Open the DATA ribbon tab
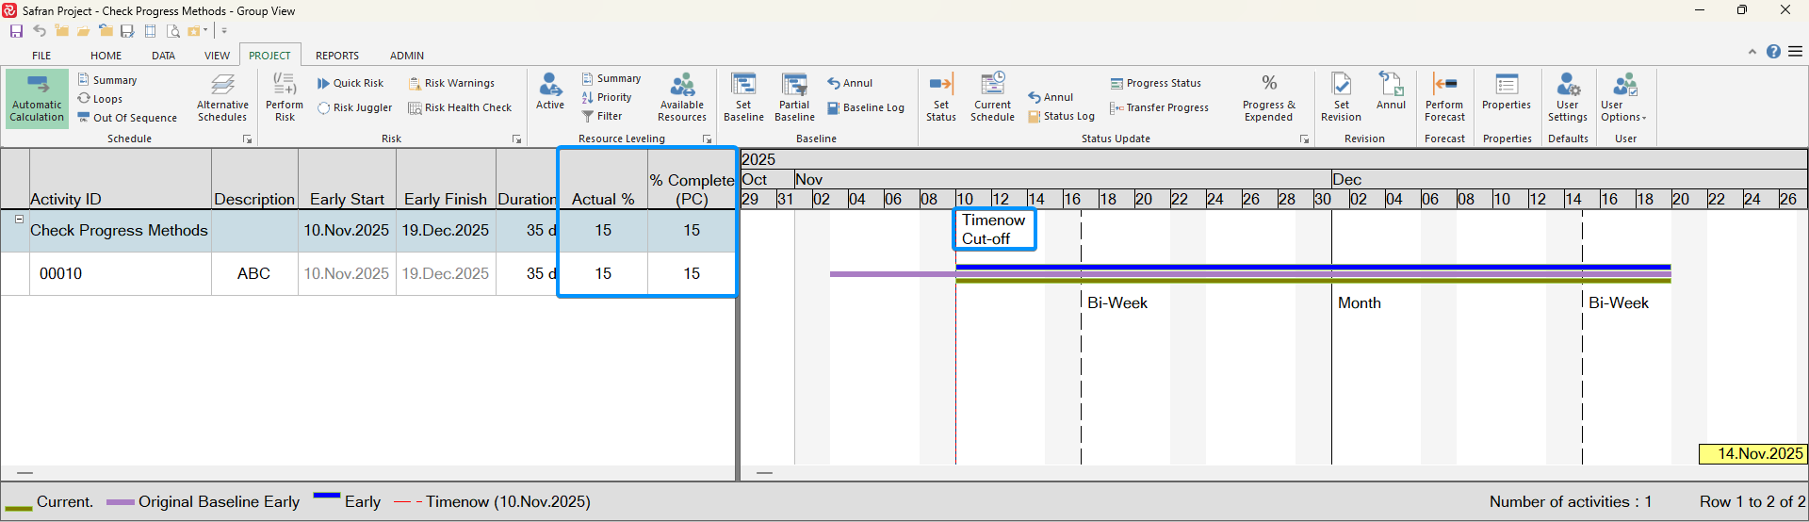Screen dimensions: 1809x522 [163, 56]
